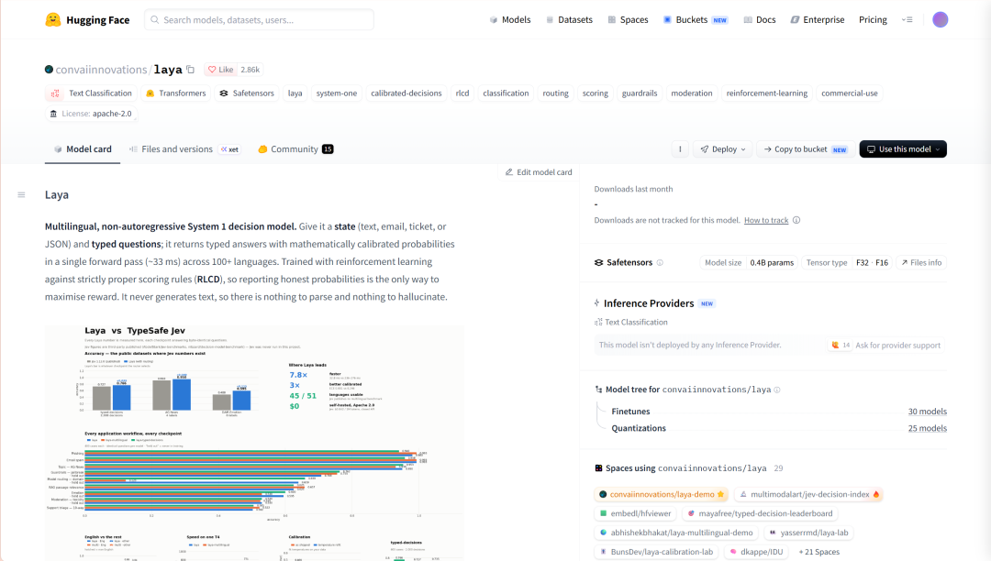Open the user avatar menu
This screenshot has width=991, height=561.
coord(940,19)
